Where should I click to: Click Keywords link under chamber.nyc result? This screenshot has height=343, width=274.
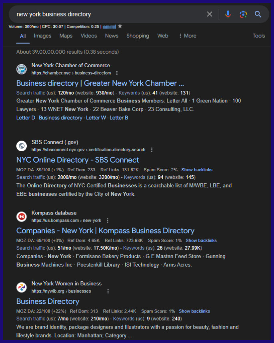tap(129, 93)
